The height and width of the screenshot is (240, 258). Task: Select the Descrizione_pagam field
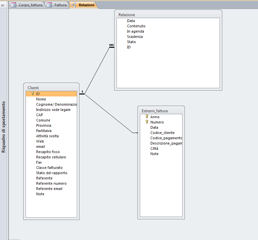pyautogui.click(x=161, y=143)
